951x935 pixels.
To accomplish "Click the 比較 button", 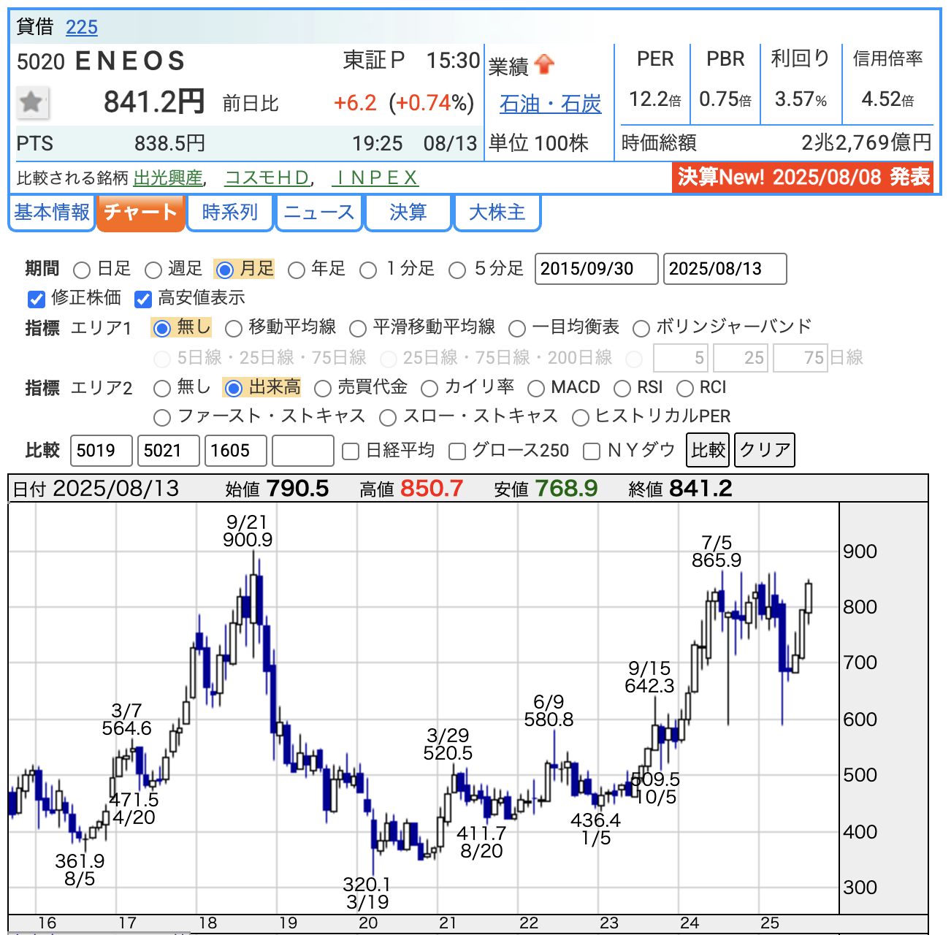I will 709,450.
